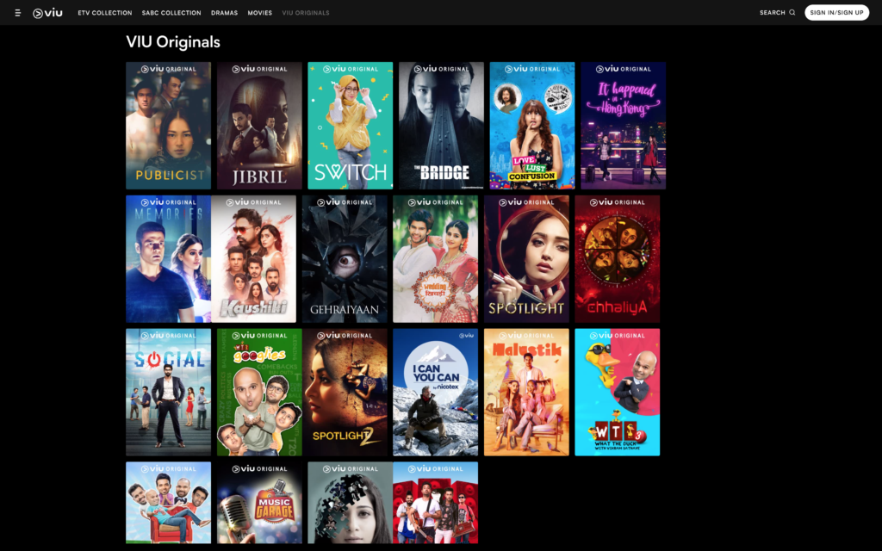Select the Jibril poster

[x=259, y=126]
